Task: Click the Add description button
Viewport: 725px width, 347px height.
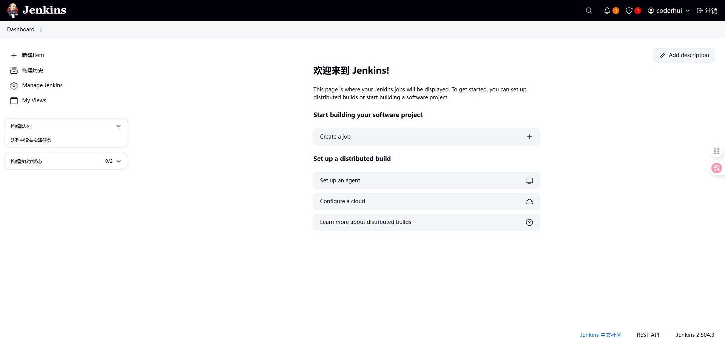Action: click(684, 55)
